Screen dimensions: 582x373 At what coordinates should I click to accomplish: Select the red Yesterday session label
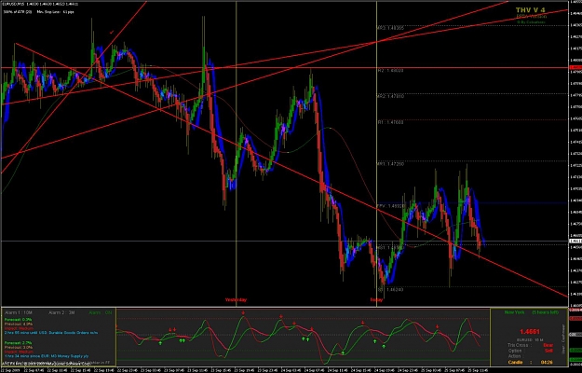[236, 299]
